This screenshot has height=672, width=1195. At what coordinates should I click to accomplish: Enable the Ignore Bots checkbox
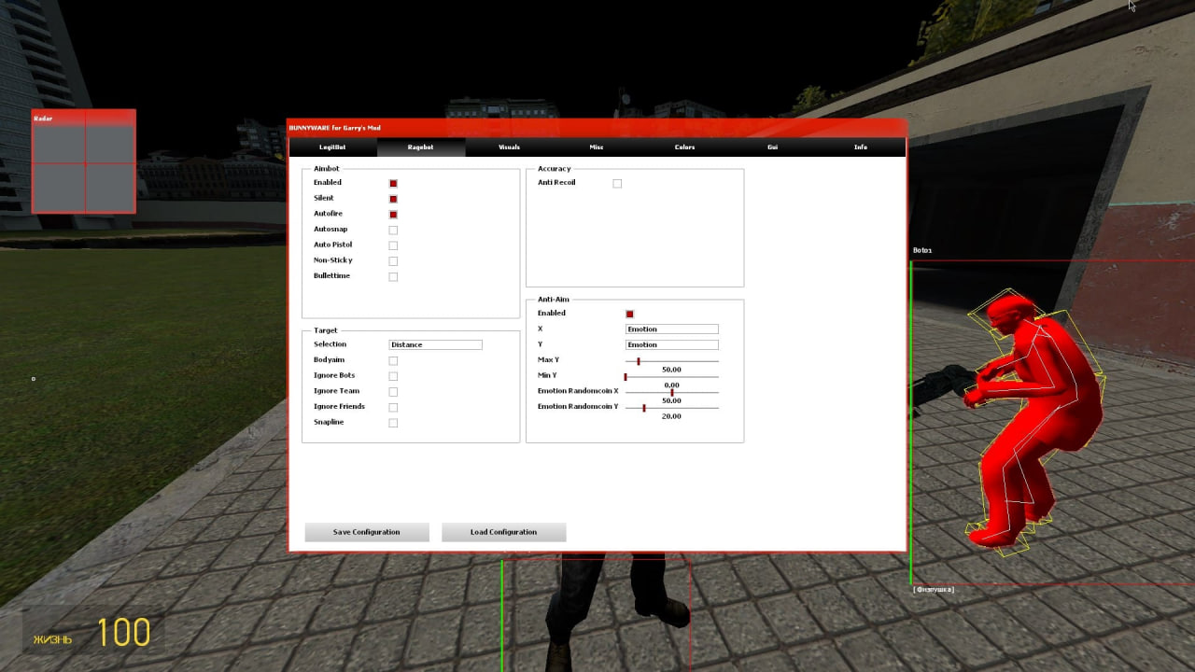pos(393,376)
